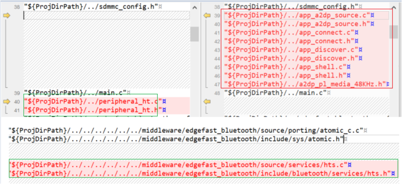
Task: Click the yellow left arrow beside app_a2dp_source.c
Action: pos(207,15)
